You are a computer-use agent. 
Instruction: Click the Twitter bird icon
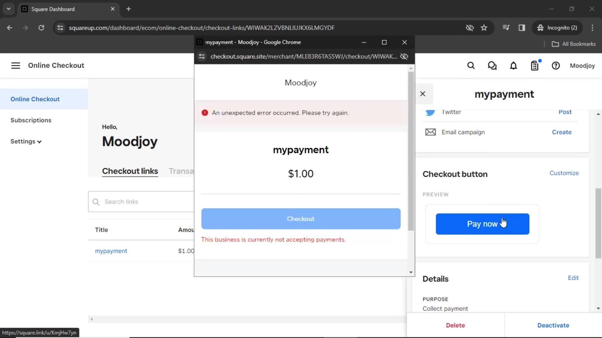pyautogui.click(x=430, y=112)
